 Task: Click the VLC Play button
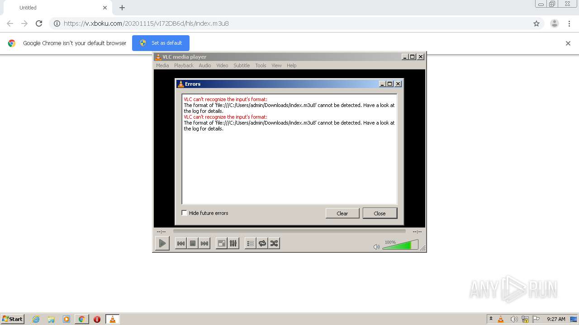pos(162,243)
